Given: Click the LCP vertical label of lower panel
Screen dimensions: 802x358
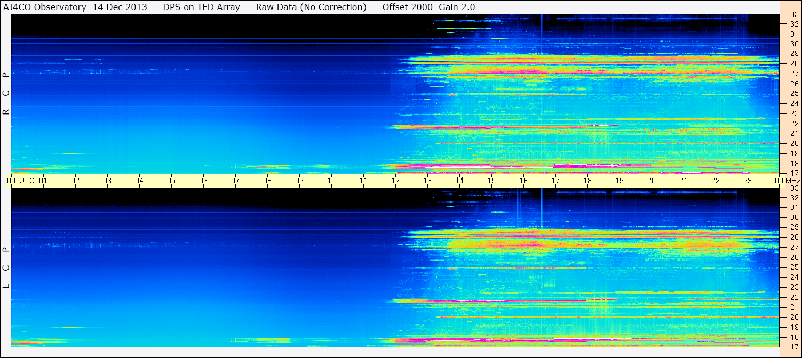Looking at the screenshot, I should click(x=6, y=267).
